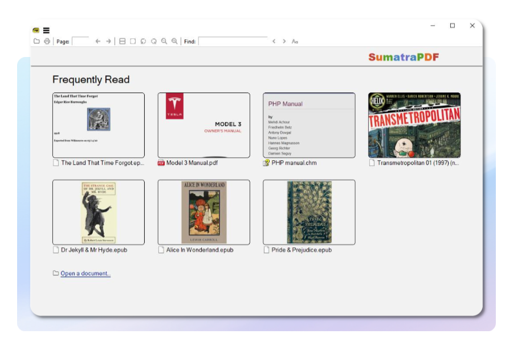Image resolution: width=513 pixels, height=342 pixels.
Task: Click 'Alice In Wonderland.epub' file name
Action: click(x=200, y=250)
